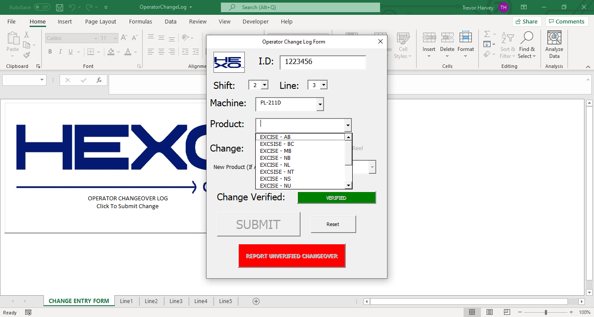Click the Font Color A icon
This screenshot has height=317, width=594.
click(x=128, y=52)
